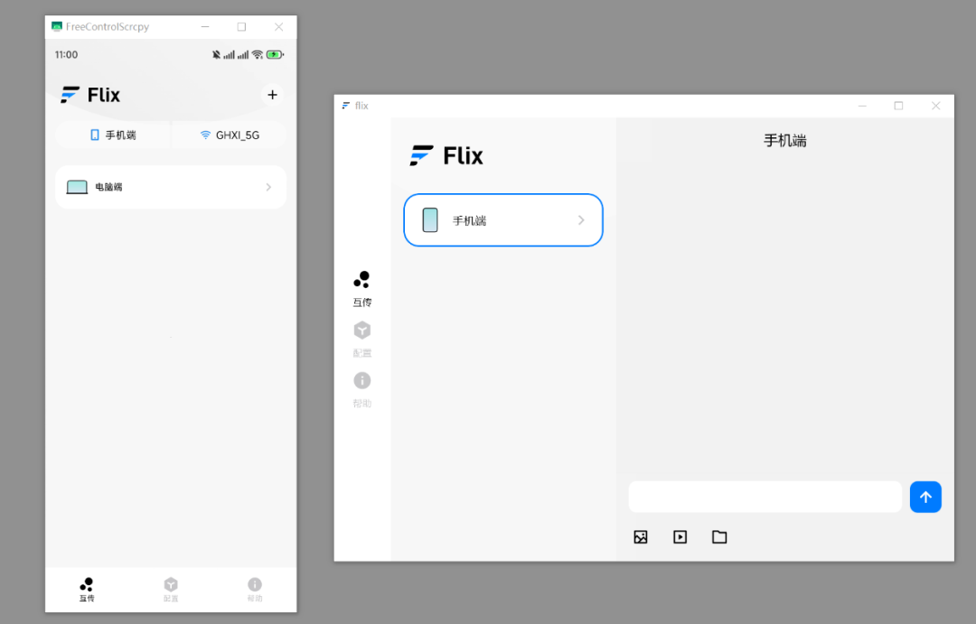Open 互传 tab in phone bottom navigation
The height and width of the screenshot is (624, 976).
tap(87, 590)
